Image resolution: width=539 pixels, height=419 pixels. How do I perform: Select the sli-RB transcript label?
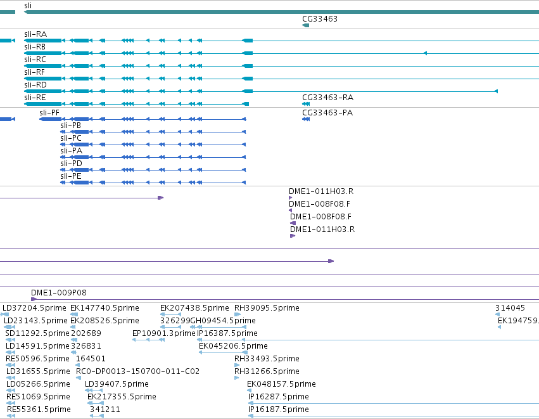click(35, 47)
